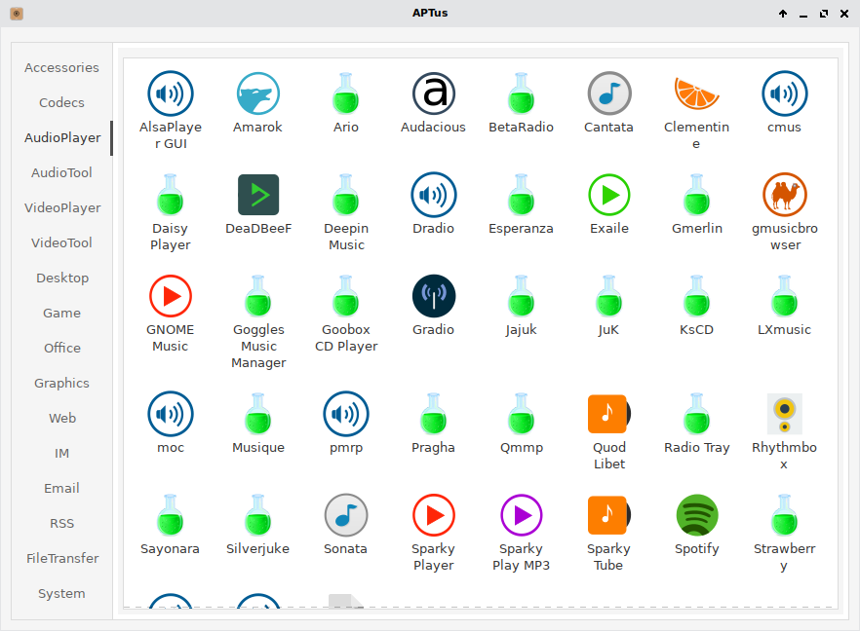The image size is (860, 631).
Task: Click the BetaRadio icon
Action: [x=521, y=93]
